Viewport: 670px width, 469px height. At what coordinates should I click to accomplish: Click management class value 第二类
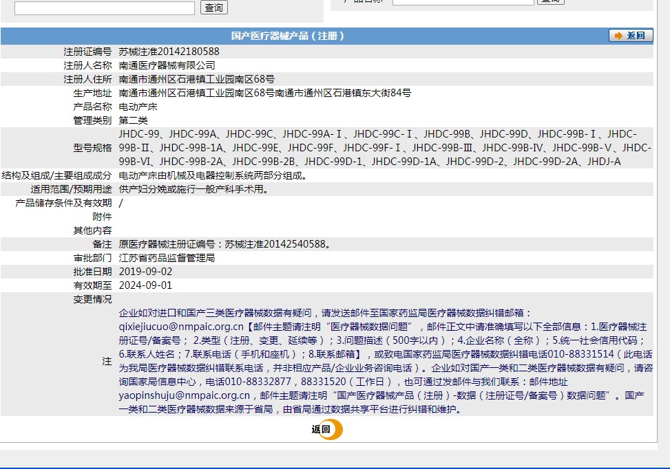coord(134,120)
